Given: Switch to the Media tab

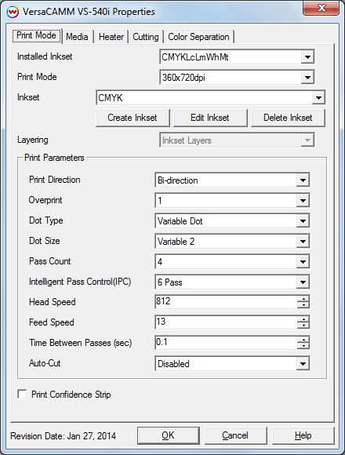Looking at the screenshot, I should pos(77,37).
